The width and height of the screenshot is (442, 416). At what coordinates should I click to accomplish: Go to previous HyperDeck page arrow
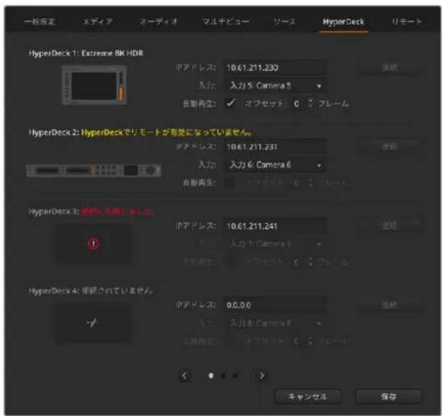184,376
